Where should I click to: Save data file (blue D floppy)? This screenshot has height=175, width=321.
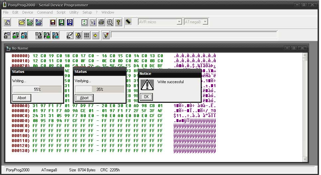coord(70,22)
